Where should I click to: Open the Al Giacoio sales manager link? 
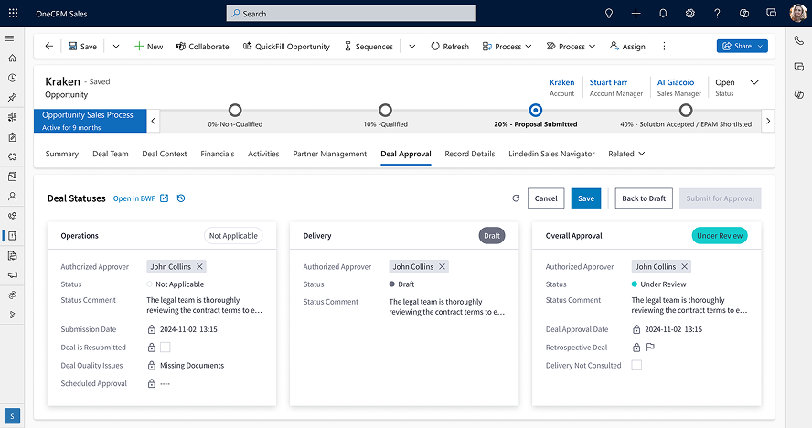pyautogui.click(x=676, y=82)
